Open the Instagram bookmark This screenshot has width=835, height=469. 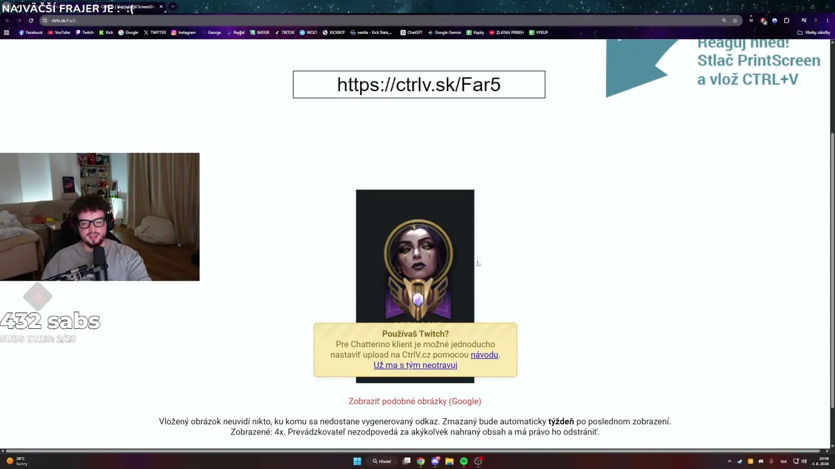(x=183, y=33)
